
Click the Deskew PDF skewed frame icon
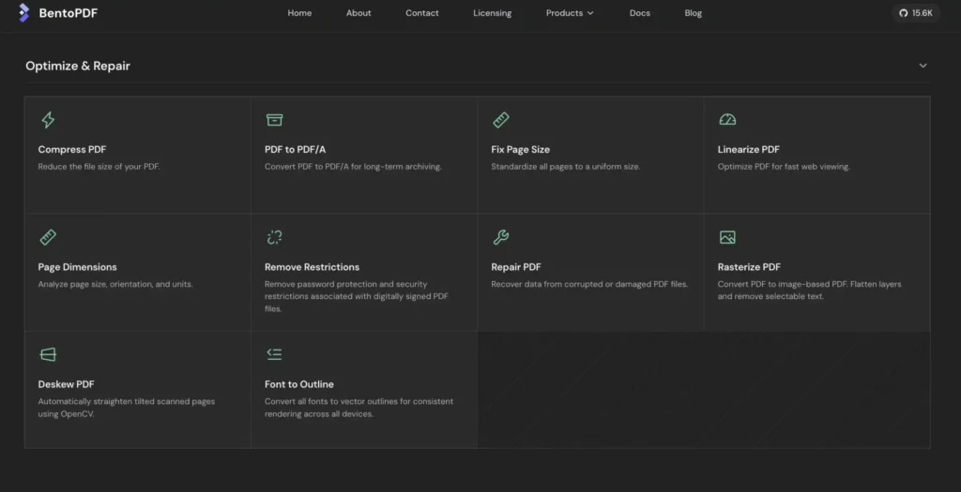click(x=48, y=355)
